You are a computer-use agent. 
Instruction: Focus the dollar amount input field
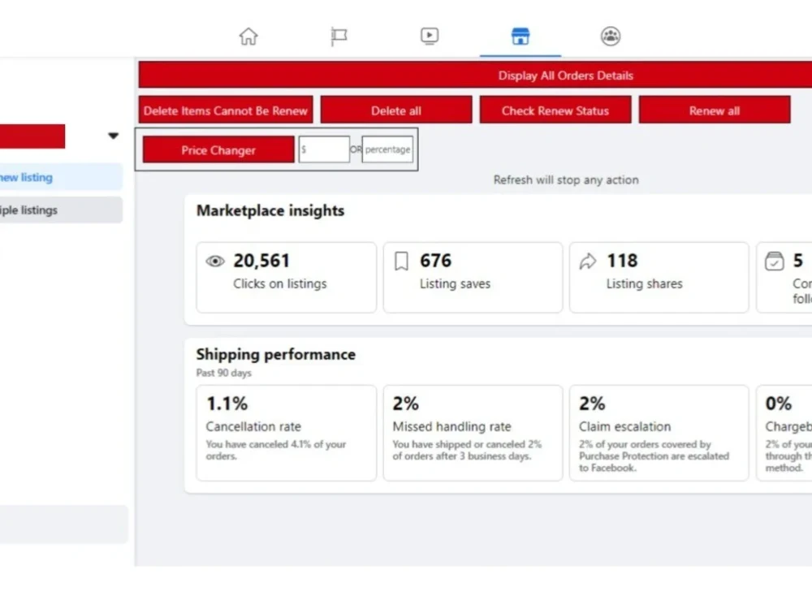324,149
